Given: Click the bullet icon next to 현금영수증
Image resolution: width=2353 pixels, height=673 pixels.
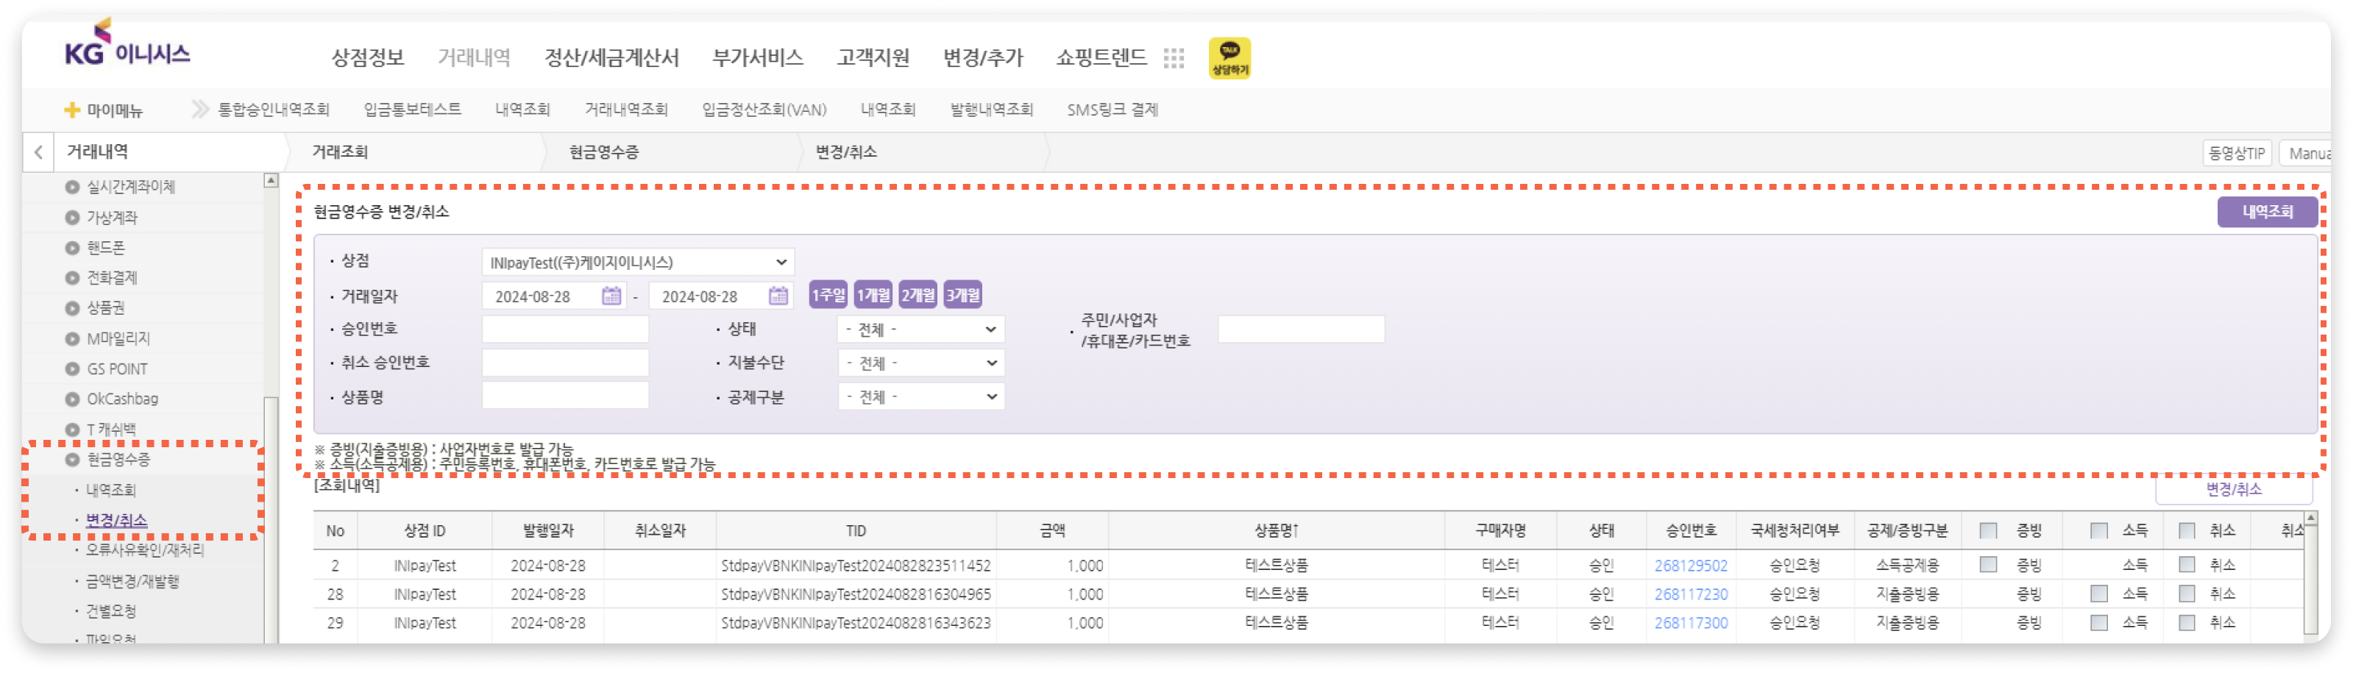Looking at the screenshot, I should tap(72, 459).
